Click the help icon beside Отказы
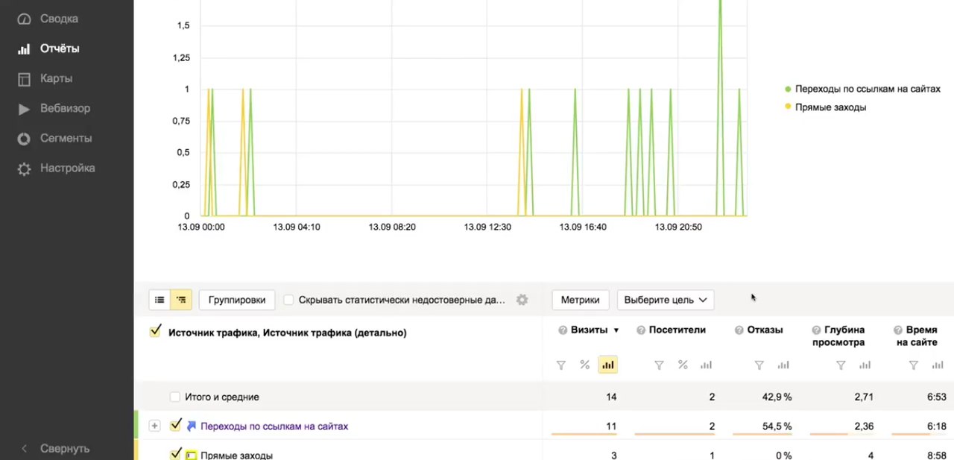 [x=739, y=330]
